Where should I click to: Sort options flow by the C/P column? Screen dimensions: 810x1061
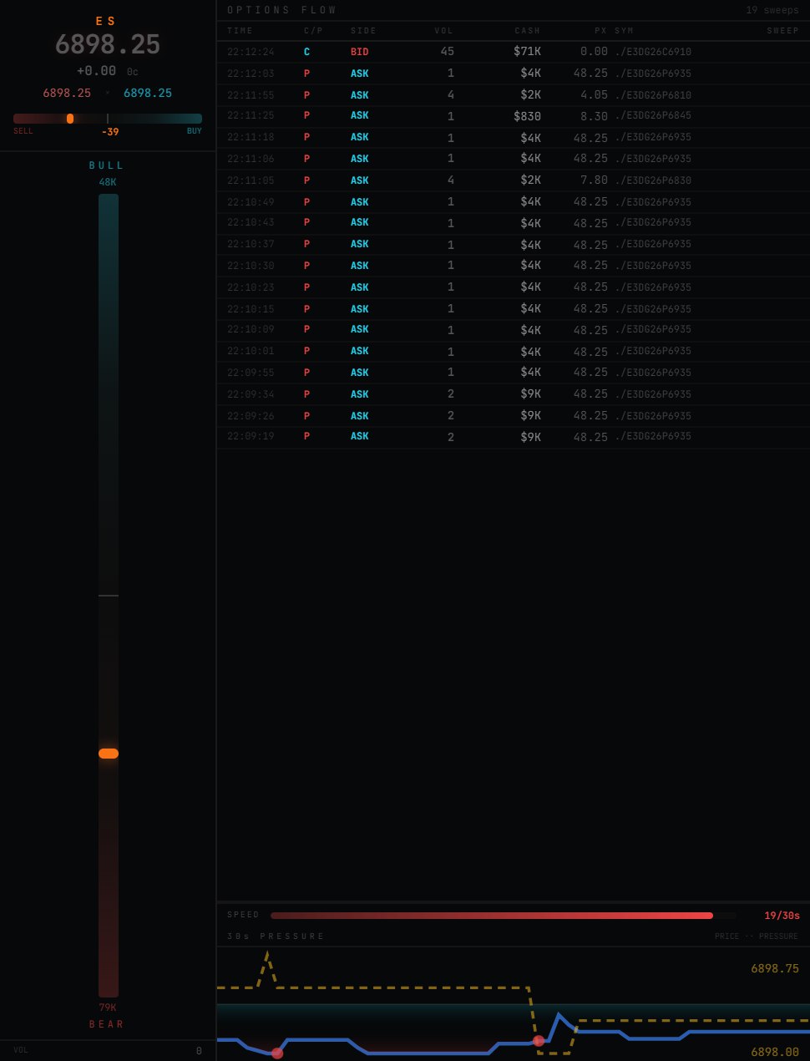coord(313,31)
